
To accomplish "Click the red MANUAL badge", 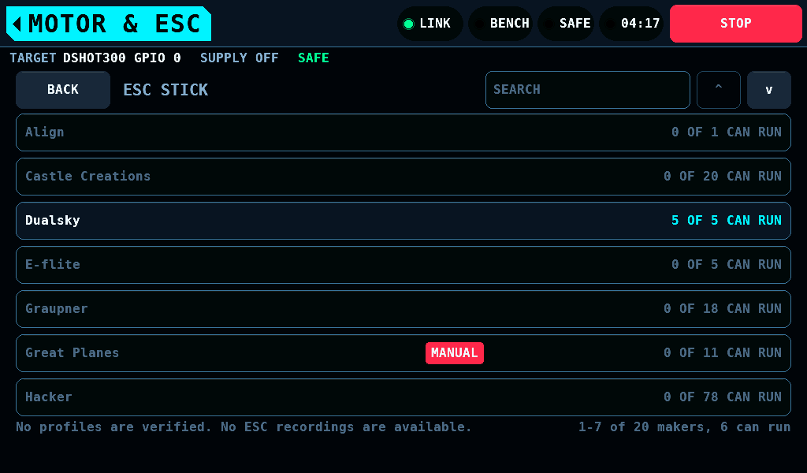I will point(455,353).
